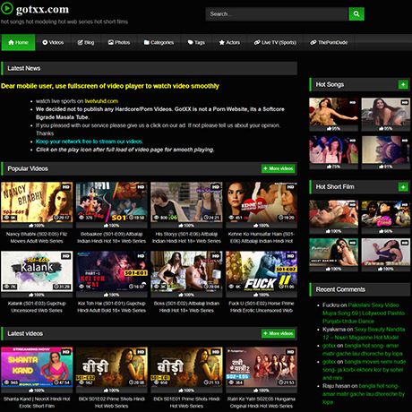Open the Shanta Kand video thumbnail

point(37,367)
